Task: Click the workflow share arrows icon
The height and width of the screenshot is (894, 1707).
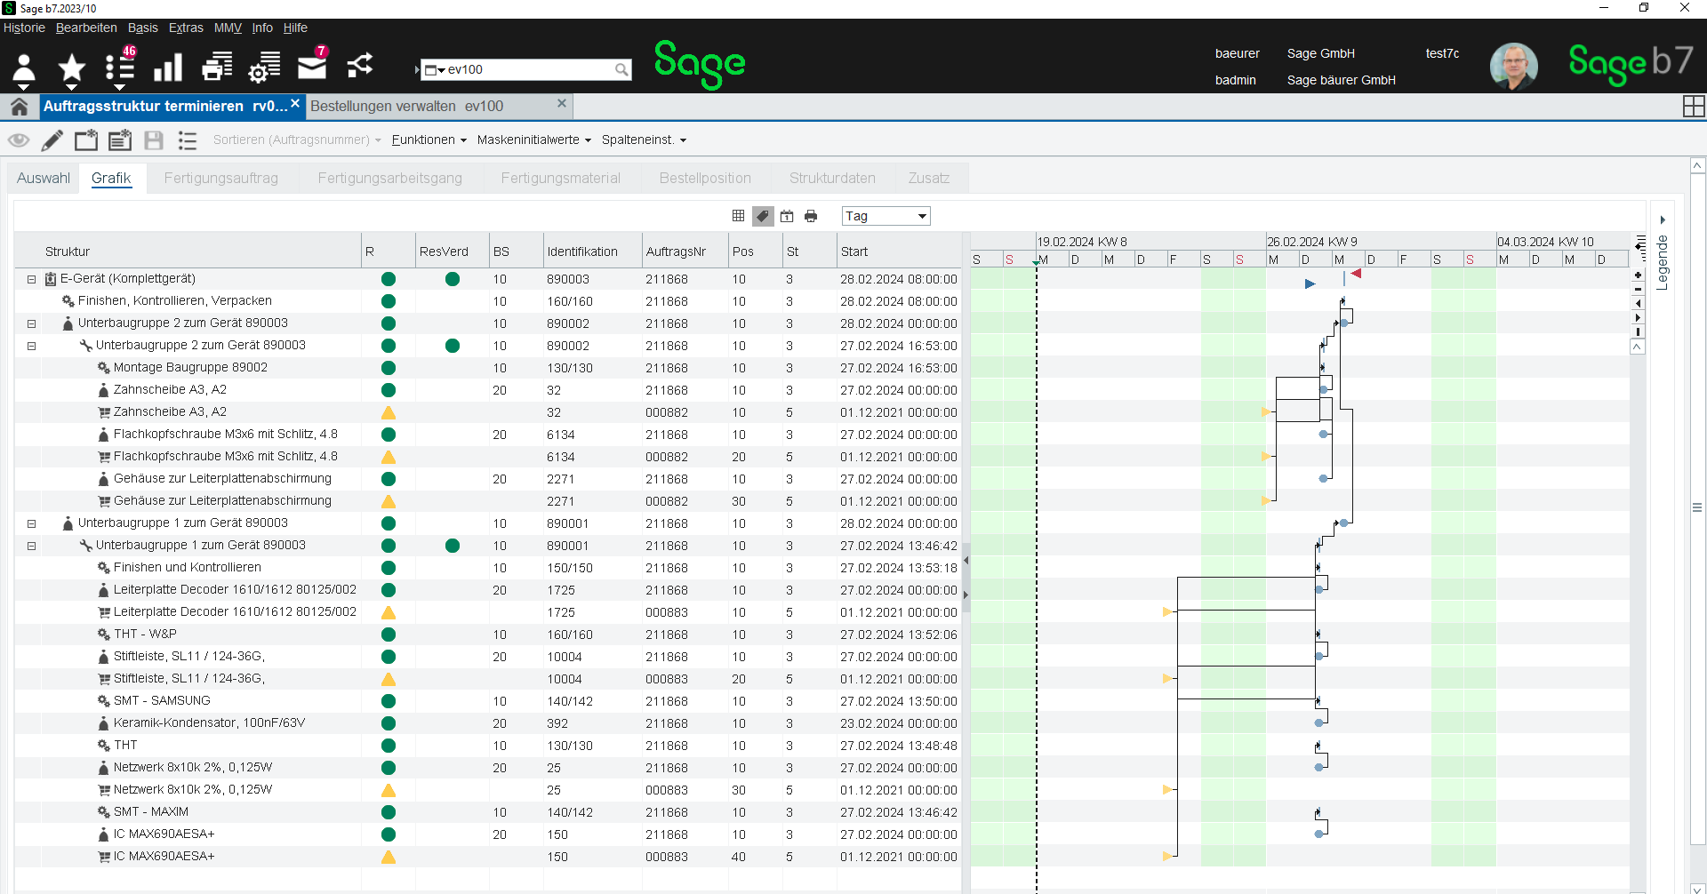Action: pos(359,67)
